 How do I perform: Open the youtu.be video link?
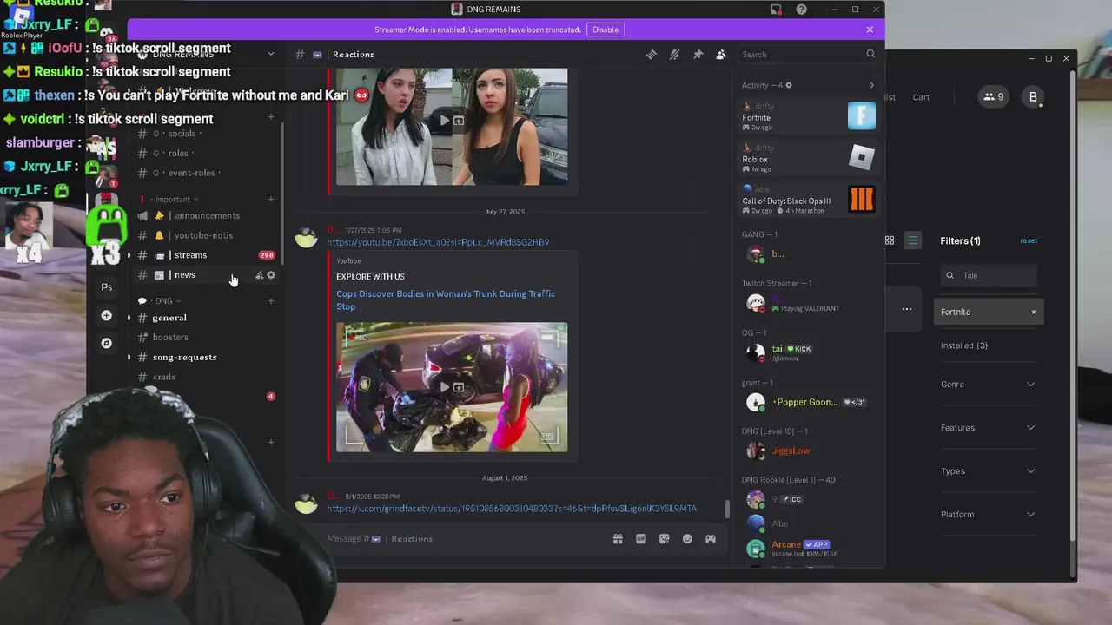[x=438, y=242]
